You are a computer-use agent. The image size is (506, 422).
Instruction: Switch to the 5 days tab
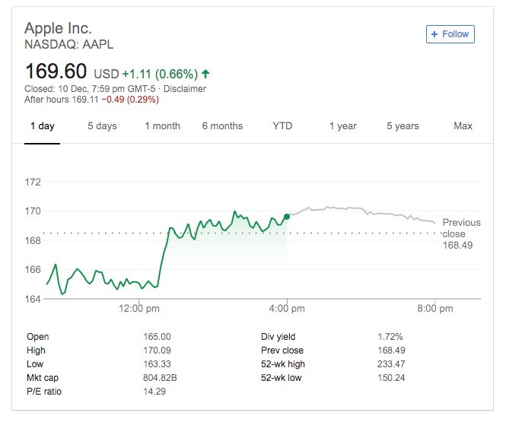(x=102, y=126)
